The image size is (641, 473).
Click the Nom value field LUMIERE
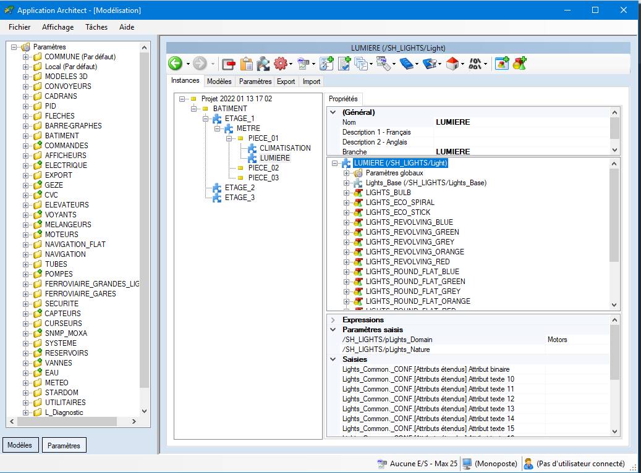click(522, 122)
